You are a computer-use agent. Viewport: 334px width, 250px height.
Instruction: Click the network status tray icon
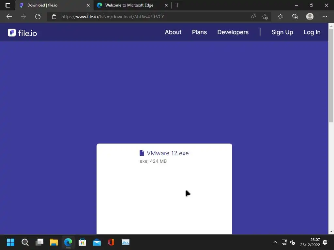(284, 242)
